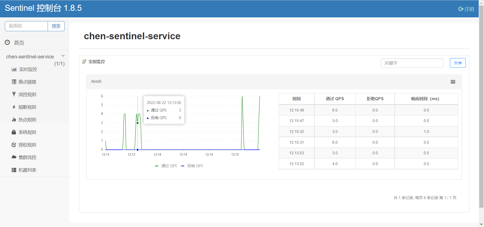The height and width of the screenshot is (227, 484).
Task: Open the /testA chart hamburger menu icon
Action: click(453, 82)
